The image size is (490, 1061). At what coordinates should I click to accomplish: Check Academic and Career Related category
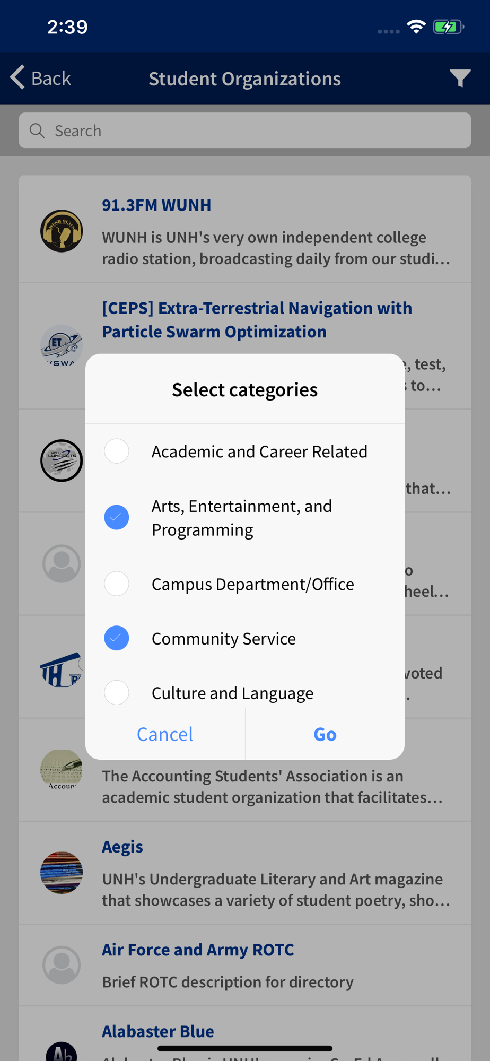click(117, 451)
